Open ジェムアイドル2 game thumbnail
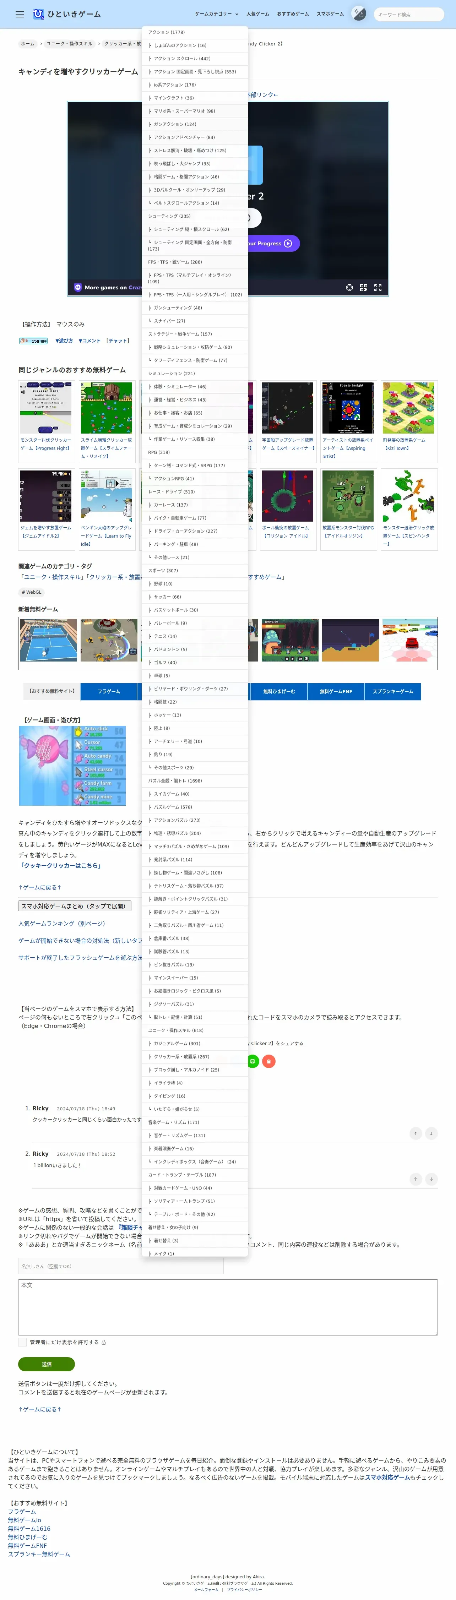 click(x=46, y=496)
